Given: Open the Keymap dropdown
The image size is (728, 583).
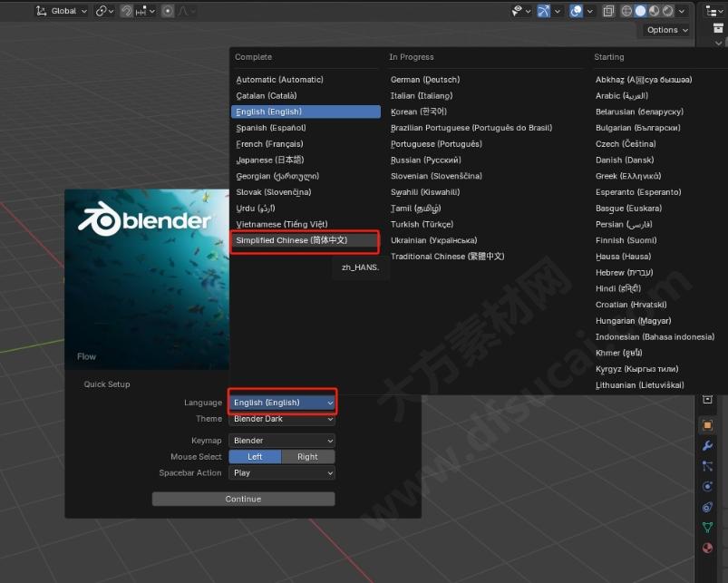Looking at the screenshot, I should tap(282, 441).
